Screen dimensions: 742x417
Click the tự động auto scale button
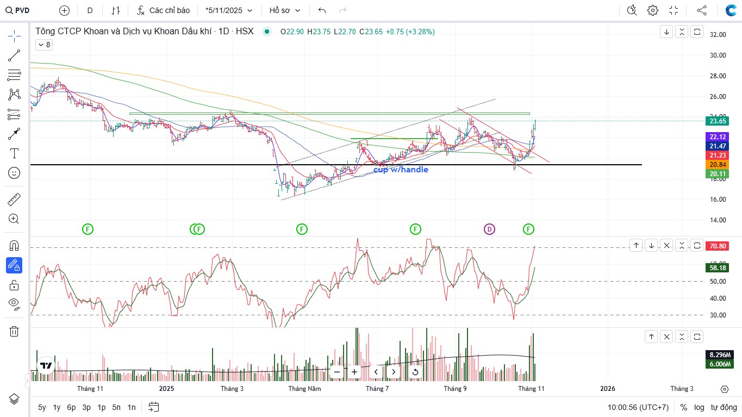pos(724,407)
